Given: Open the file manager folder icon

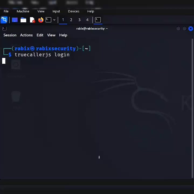Looking at the screenshot, I should 23,20.
